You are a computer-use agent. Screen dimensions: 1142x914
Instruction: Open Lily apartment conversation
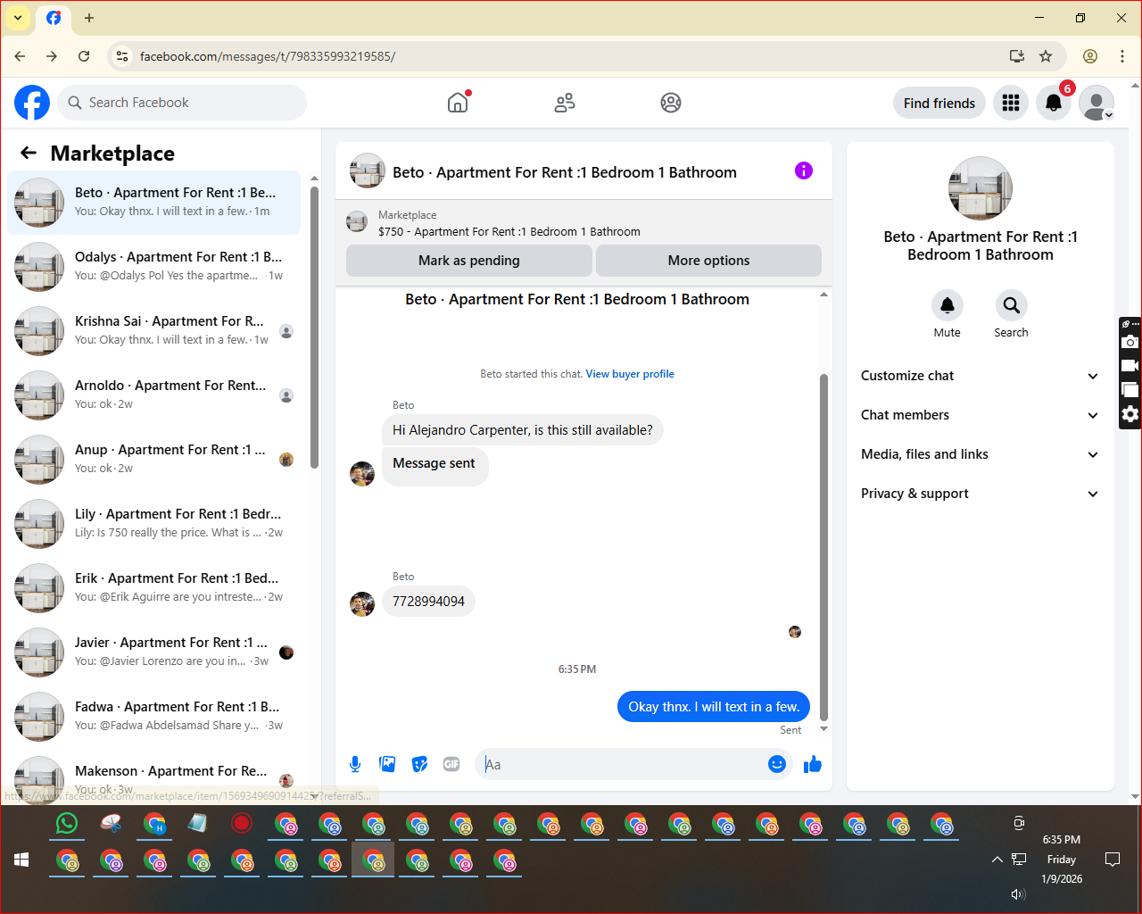click(x=154, y=524)
